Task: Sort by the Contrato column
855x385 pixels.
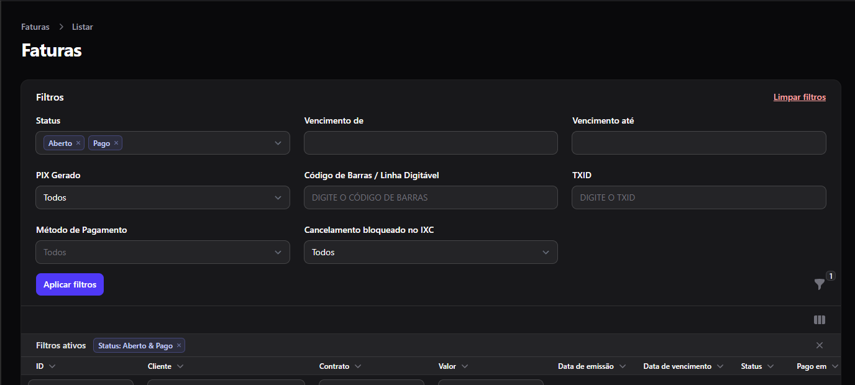Action: coord(341,366)
